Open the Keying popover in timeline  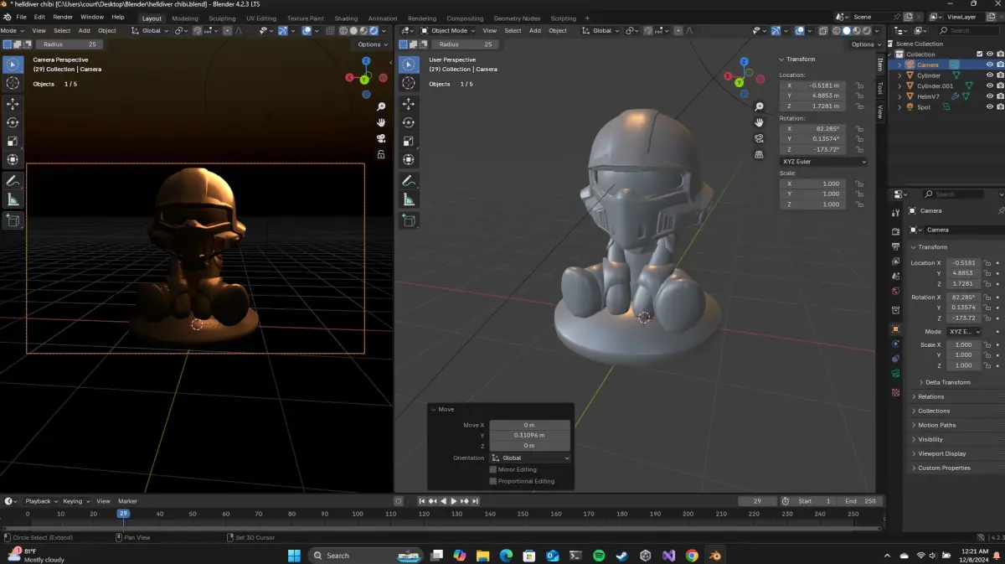(x=75, y=501)
